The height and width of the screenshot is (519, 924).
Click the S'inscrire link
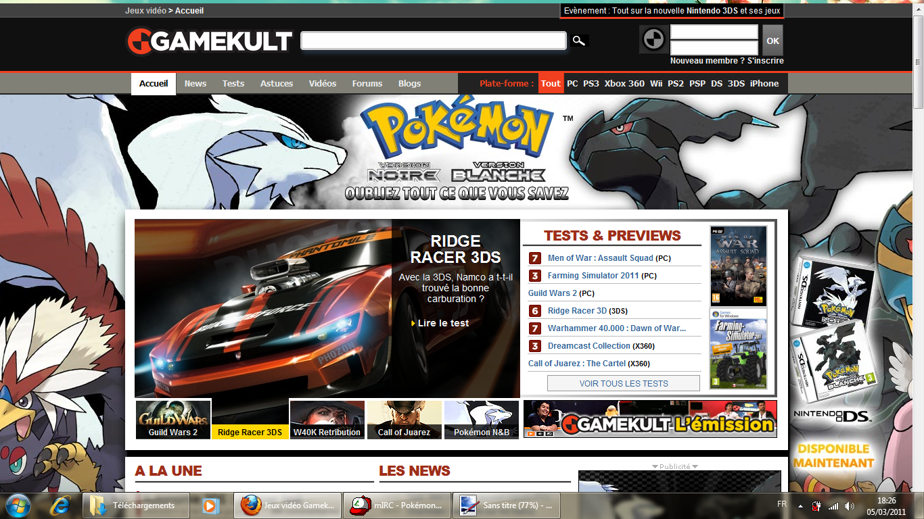coord(766,61)
